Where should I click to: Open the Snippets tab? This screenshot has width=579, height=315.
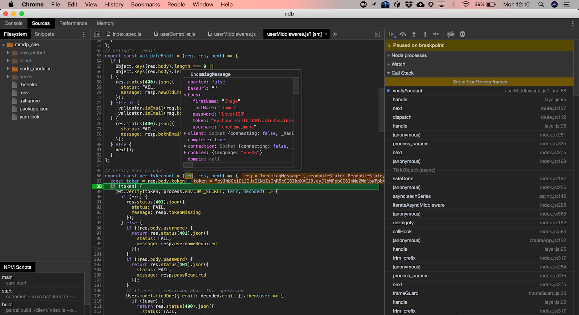click(x=44, y=34)
